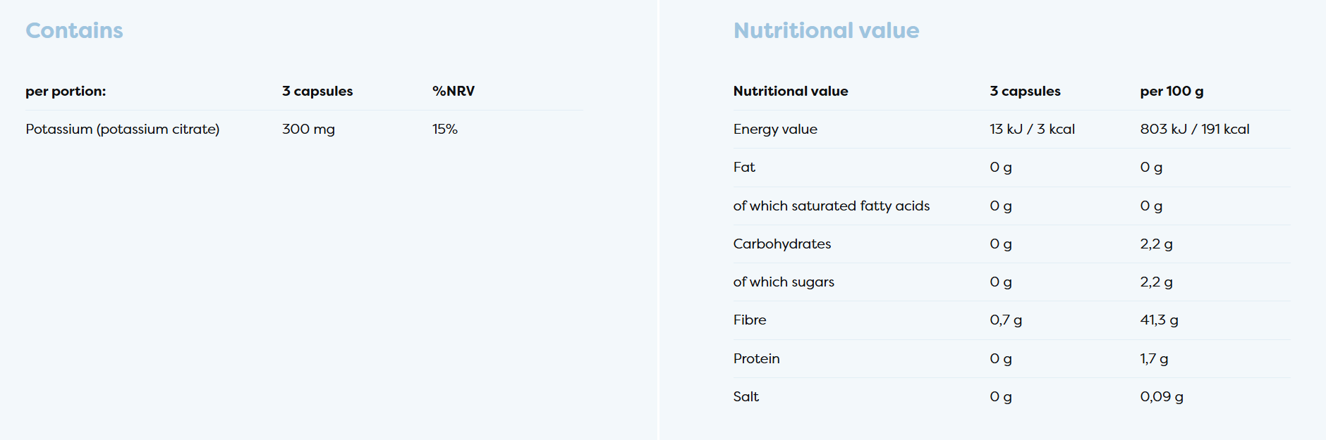Select the Protein row label
Viewport: 1326px width, 440px height.
(756, 358)
